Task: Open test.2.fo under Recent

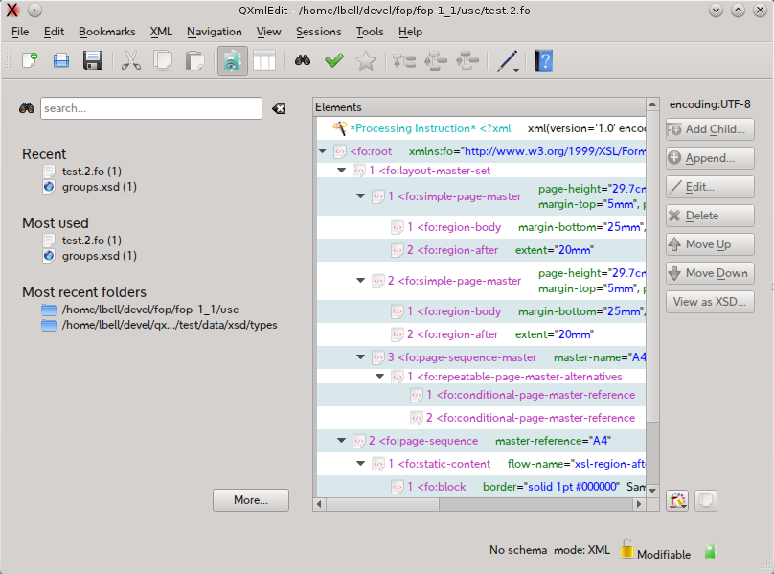Action: click(x=91, y=172)
